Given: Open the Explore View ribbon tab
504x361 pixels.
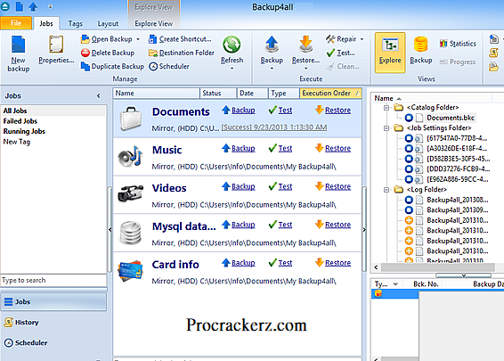Looking at the screenshot, I should tap(154, 23).
